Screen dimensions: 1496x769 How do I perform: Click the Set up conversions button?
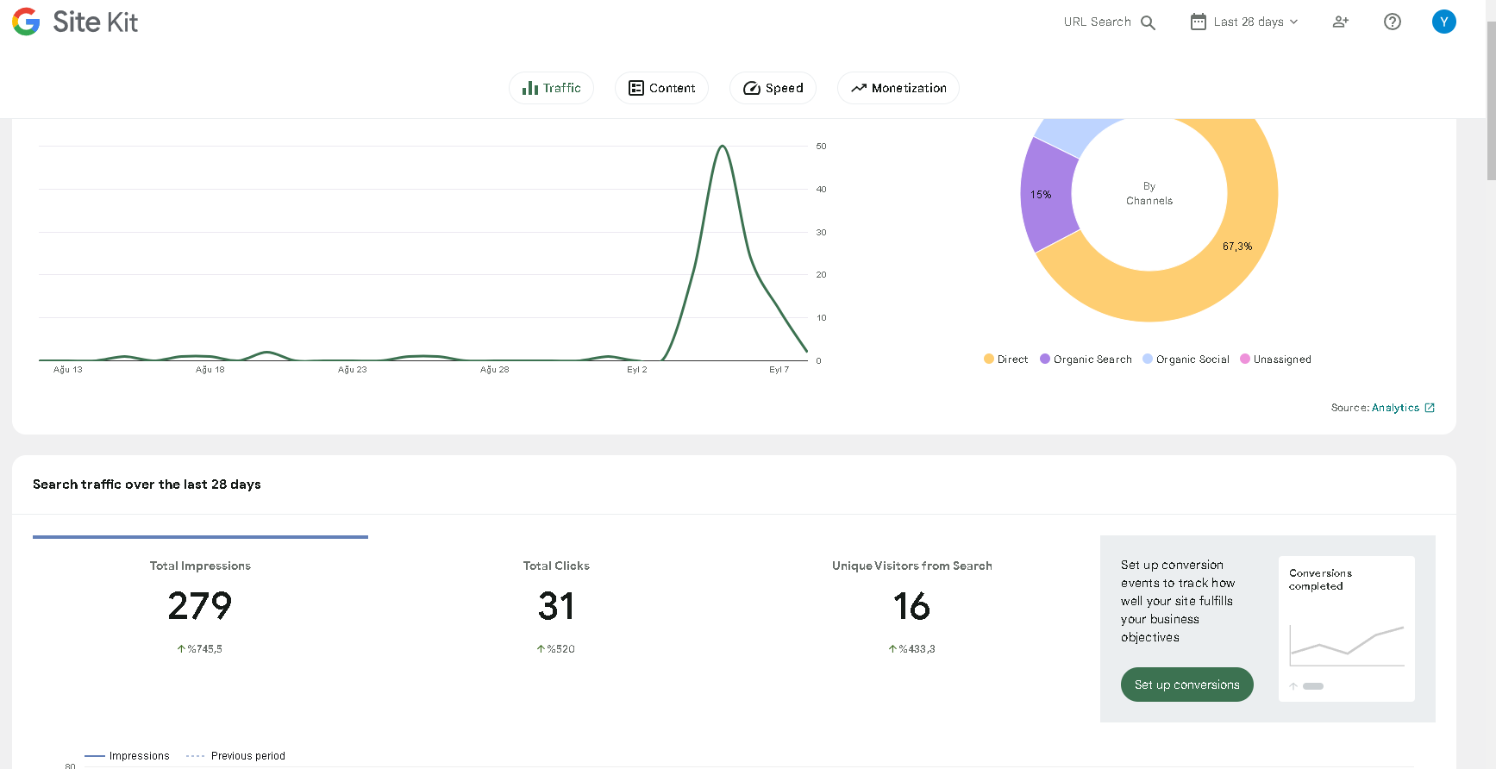coord(1187,685)
